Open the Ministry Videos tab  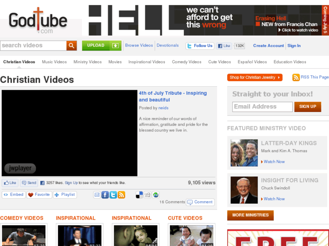click(x=87, y=62)
